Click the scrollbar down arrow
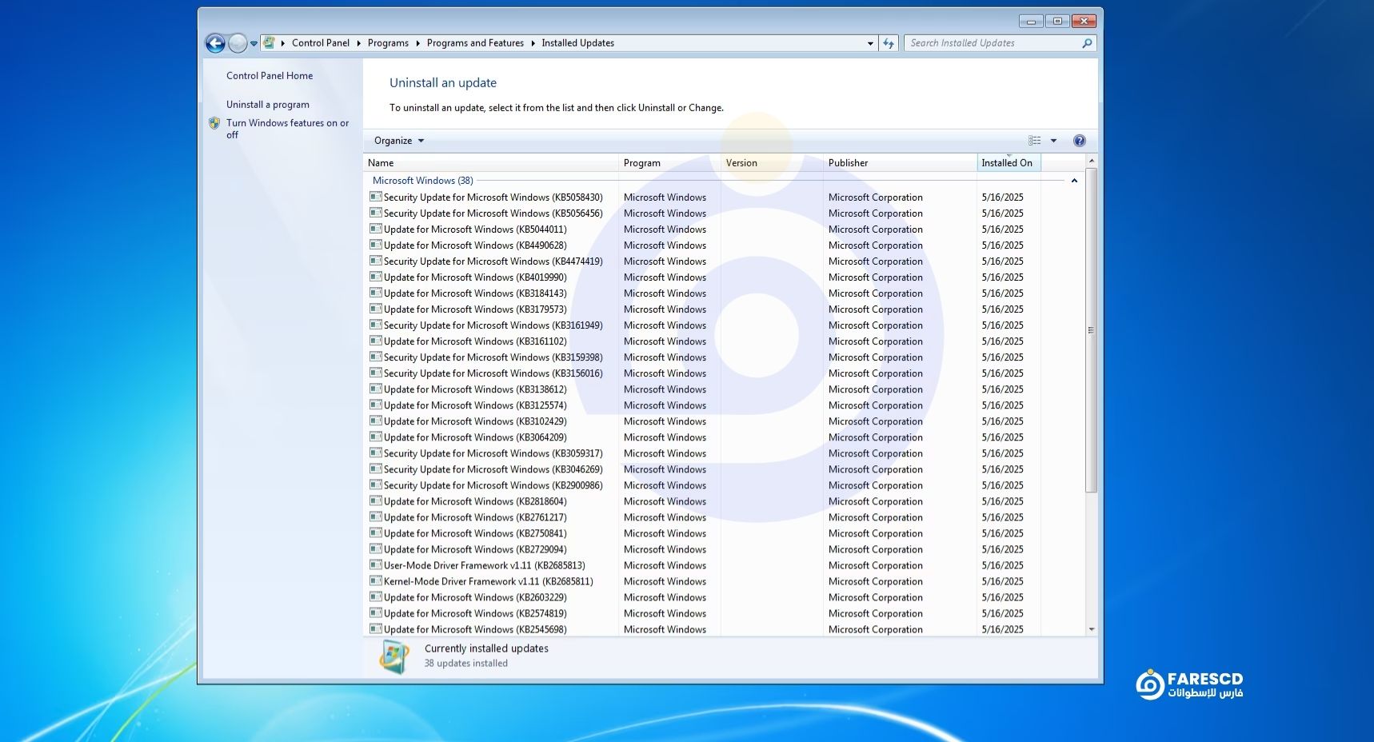 (1091, 630)
